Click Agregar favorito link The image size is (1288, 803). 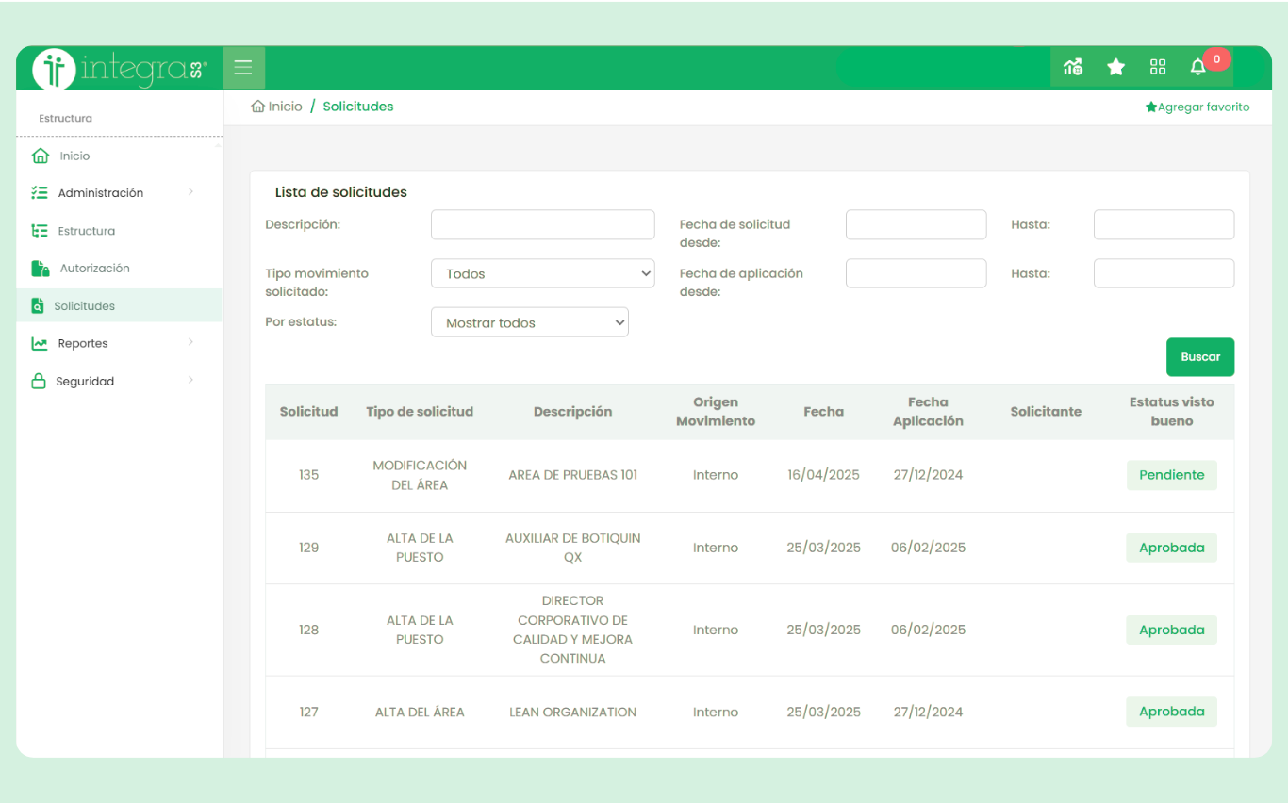click(1197, 107)
